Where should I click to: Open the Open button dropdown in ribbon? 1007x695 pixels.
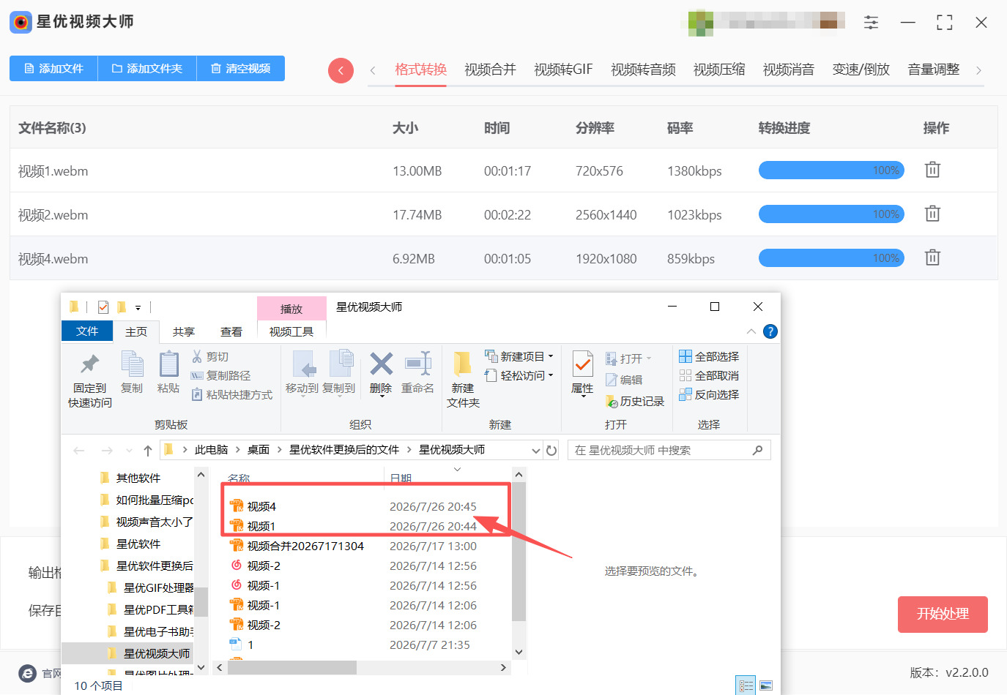649,358
